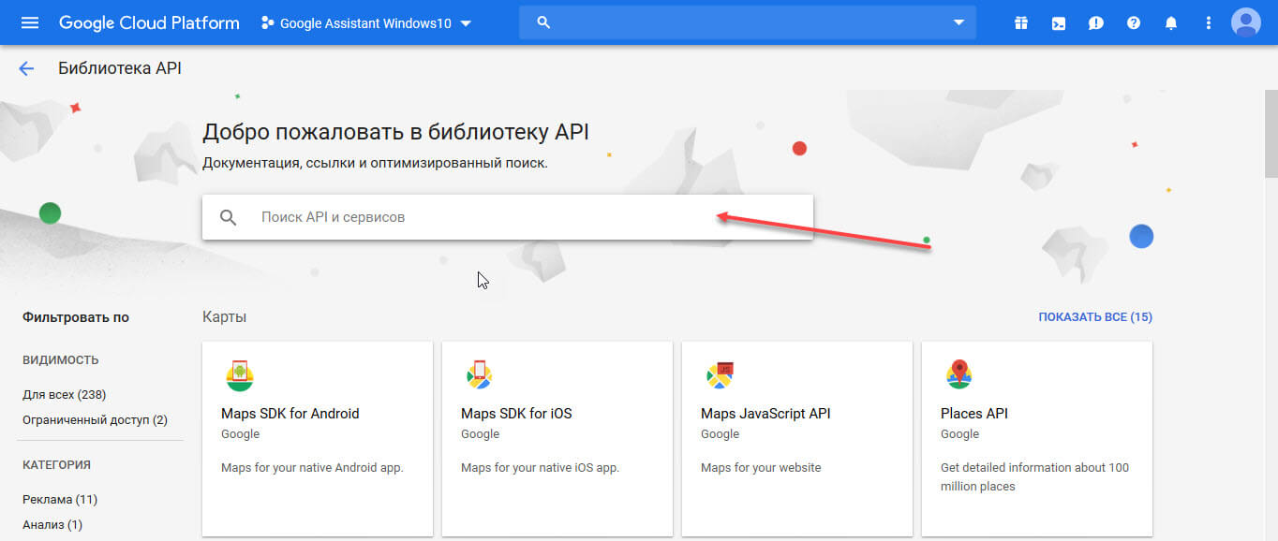Image resolution: width=1278 pixels, height=541 pixels.
Task: Open the hamburger navigation menu
Action: point(30,22)
